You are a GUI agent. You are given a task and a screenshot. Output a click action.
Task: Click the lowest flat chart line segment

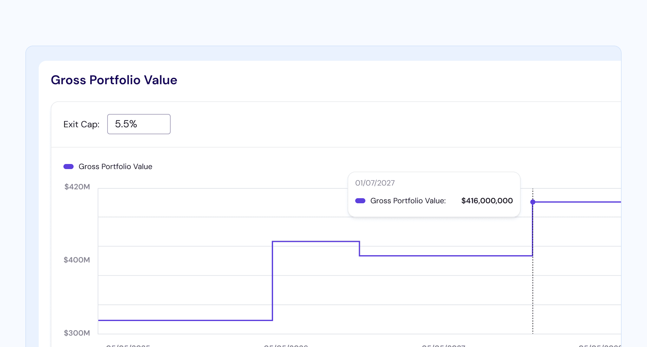[x=186, y=320]
